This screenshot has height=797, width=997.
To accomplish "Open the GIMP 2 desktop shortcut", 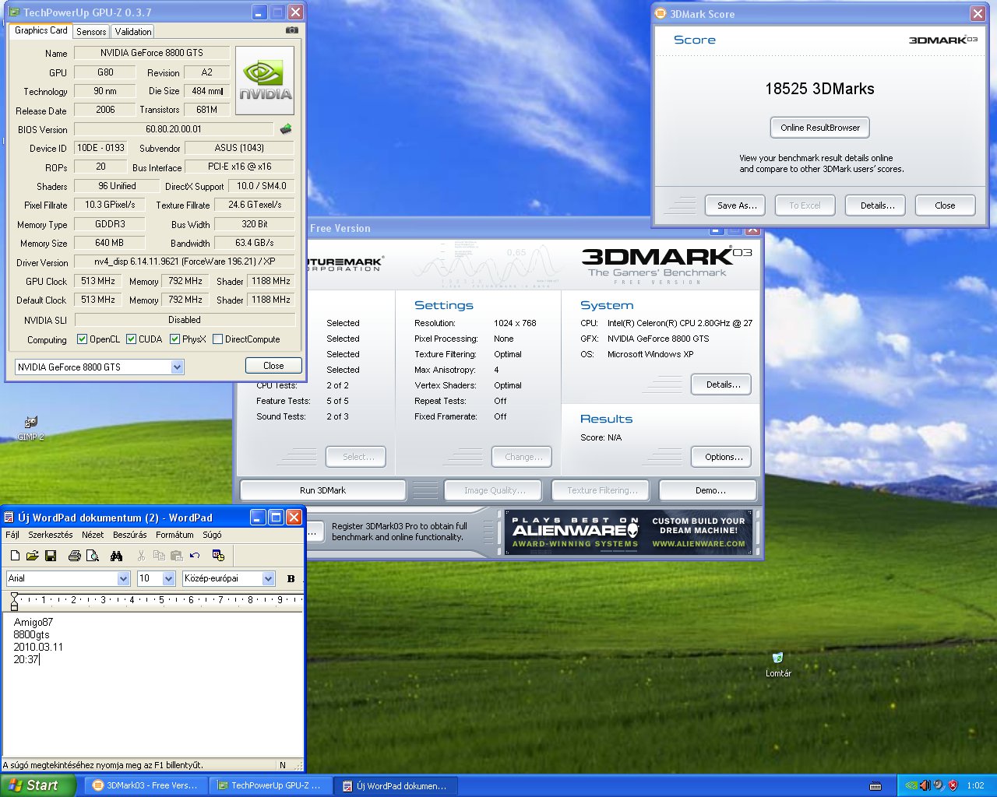I will pyautogui.click(x=31, y=428).
